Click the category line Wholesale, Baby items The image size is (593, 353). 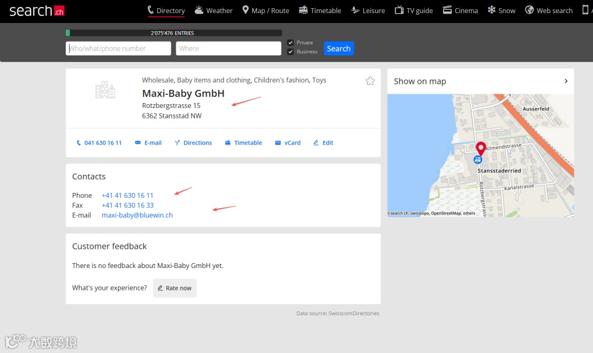(234, 80)
